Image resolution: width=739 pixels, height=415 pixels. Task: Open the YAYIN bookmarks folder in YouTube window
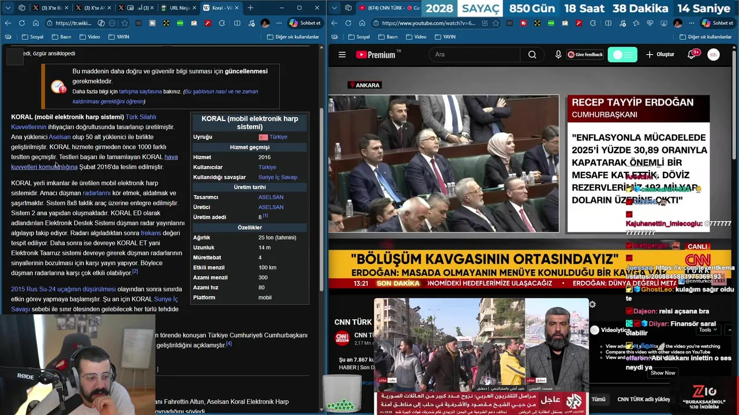click(x=445, y=37)
